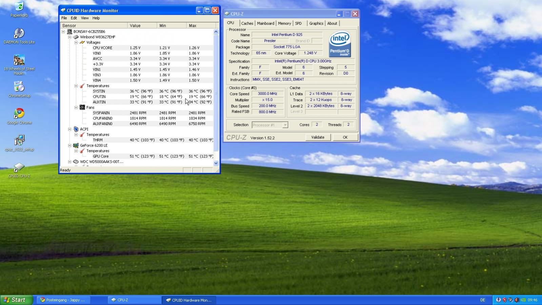Click the Sensor column header
Image resolution: width=542 pixels, height=305 pixels.
pos(94,25)
